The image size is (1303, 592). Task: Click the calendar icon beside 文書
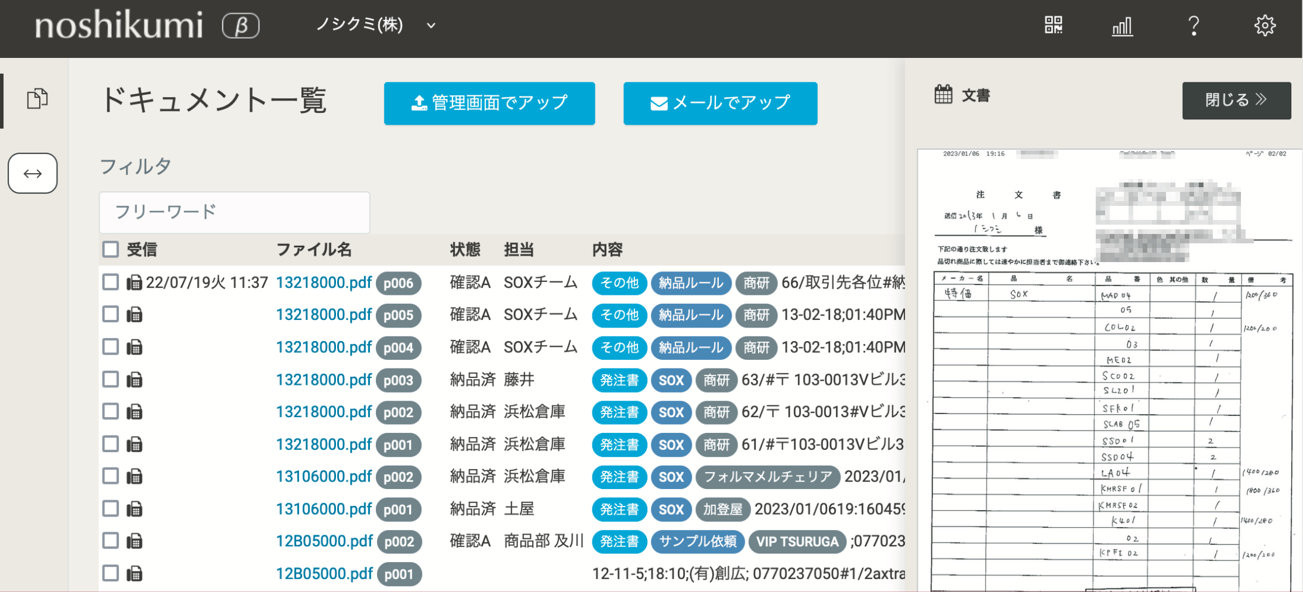click(943, 95)
